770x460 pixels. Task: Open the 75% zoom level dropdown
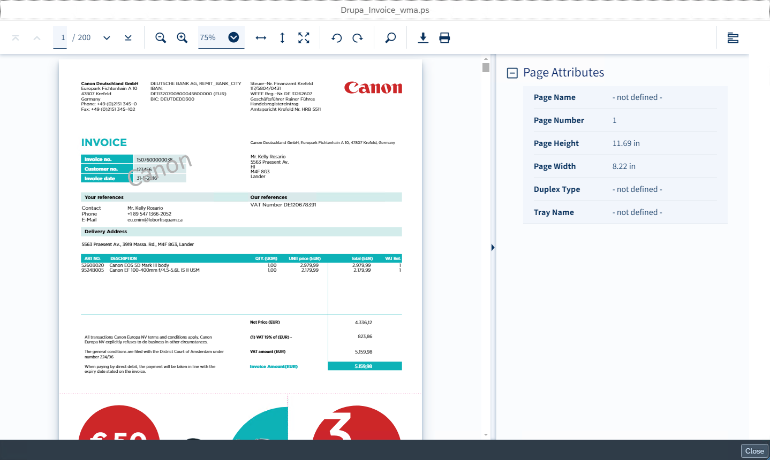[x=233, y=37]
